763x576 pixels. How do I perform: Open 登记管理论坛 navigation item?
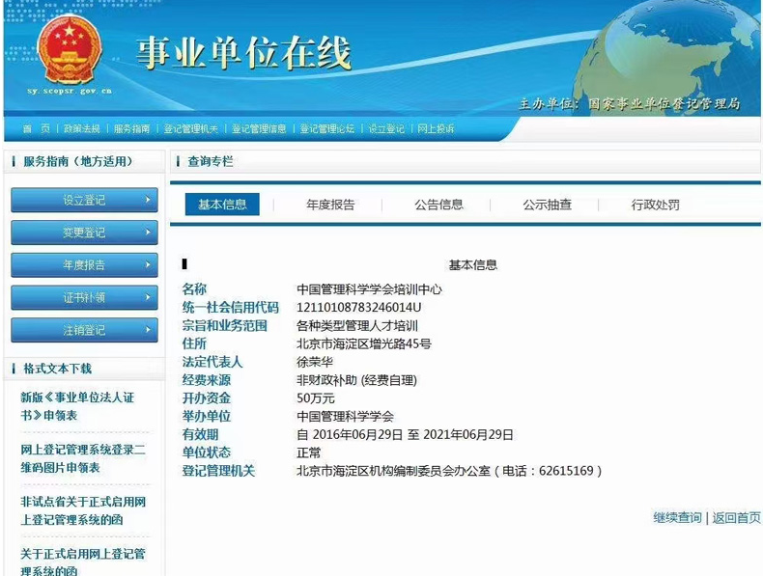click(x=327, y=128)
